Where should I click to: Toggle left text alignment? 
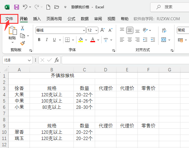[122, 40]
